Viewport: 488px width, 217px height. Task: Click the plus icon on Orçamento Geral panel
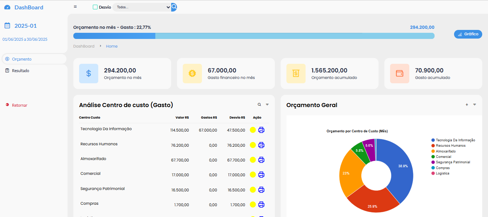click(467, 105)
